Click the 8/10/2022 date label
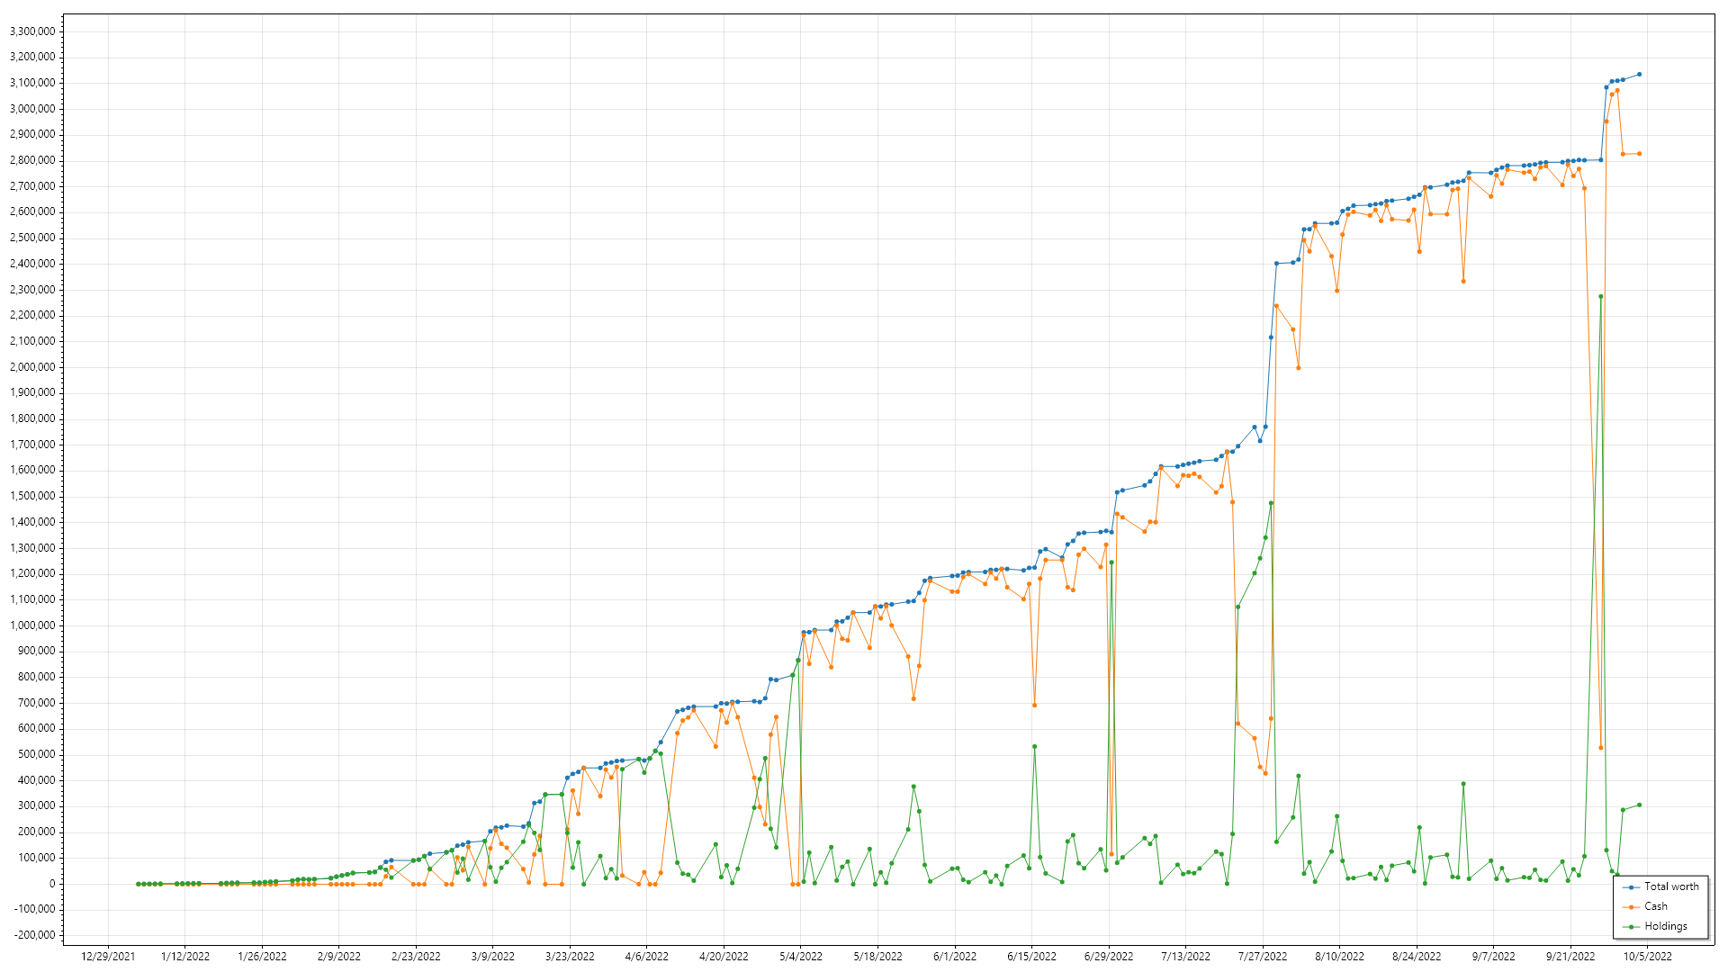Viewport: 1728px width, 972px height. tap(1339, 957)
